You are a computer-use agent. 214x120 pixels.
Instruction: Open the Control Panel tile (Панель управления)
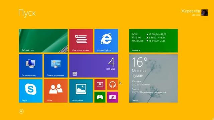(56, 66)
